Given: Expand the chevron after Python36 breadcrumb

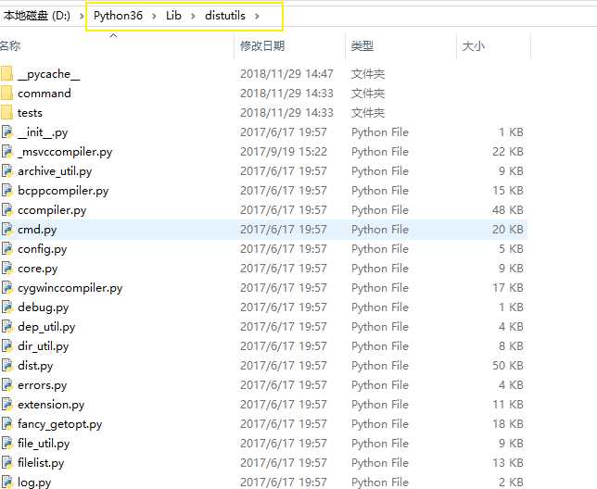Looking at the screenshot, I should click(154, 16).
